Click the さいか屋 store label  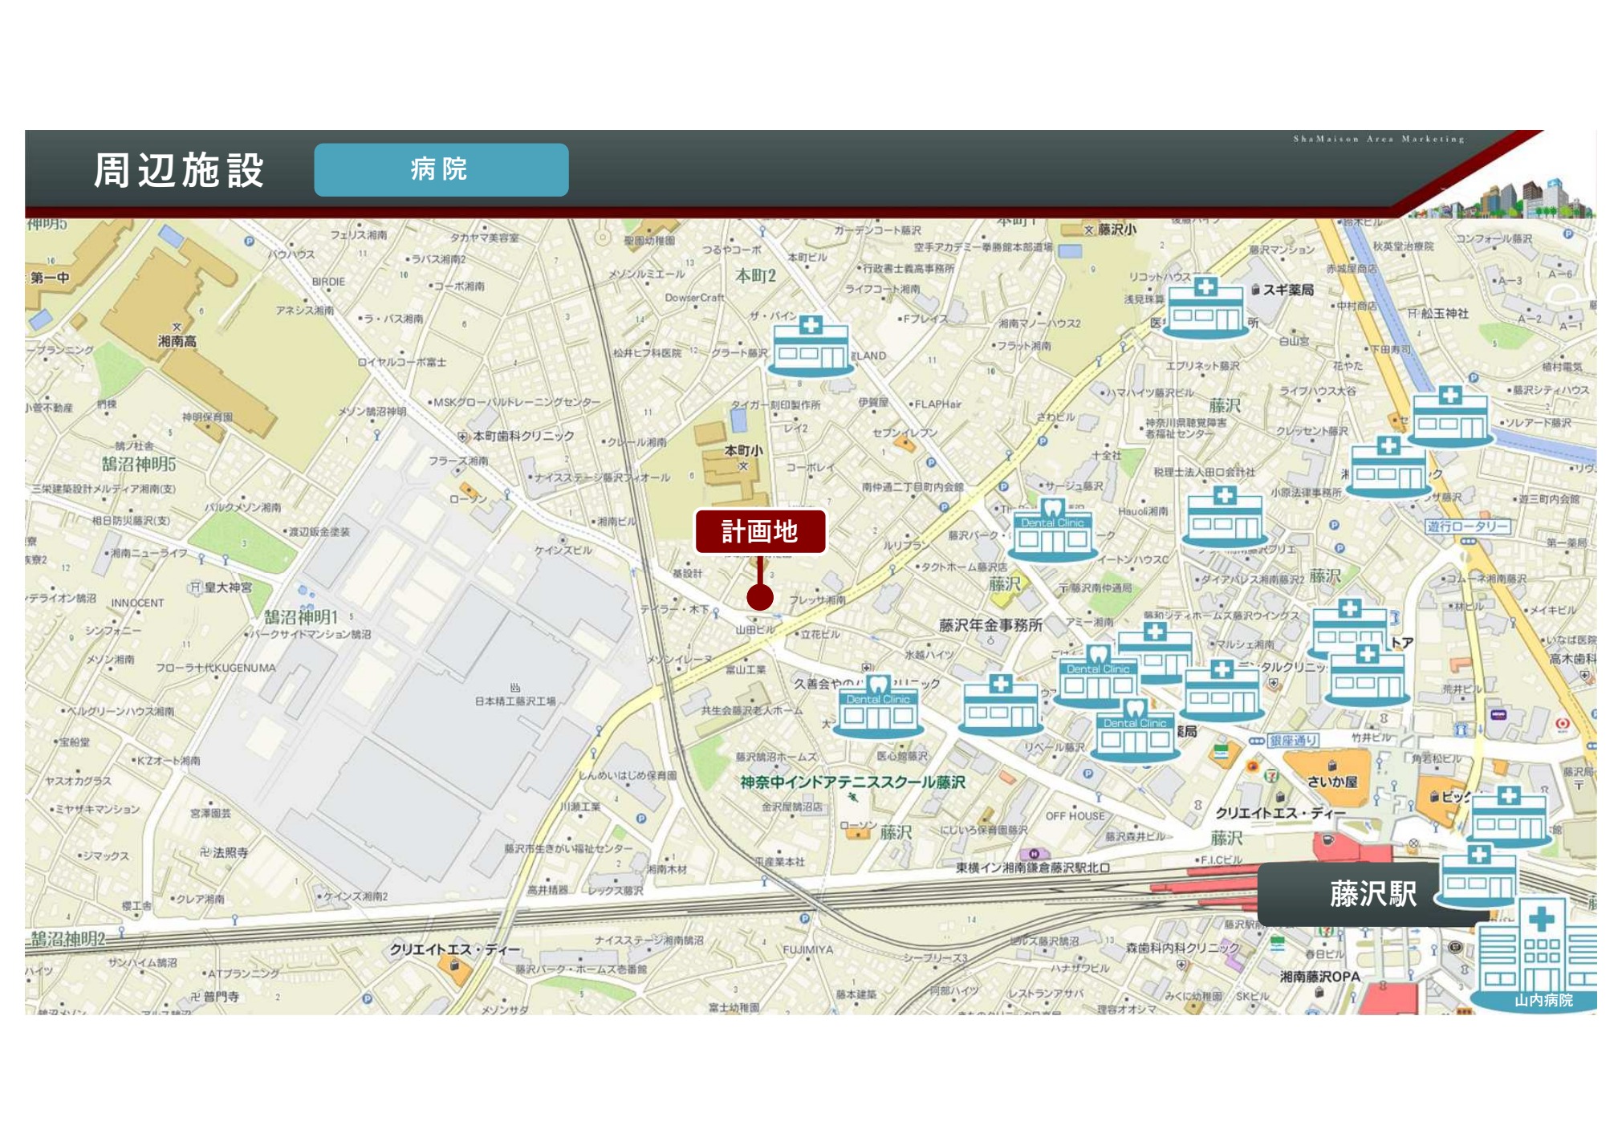point(1332,782)
